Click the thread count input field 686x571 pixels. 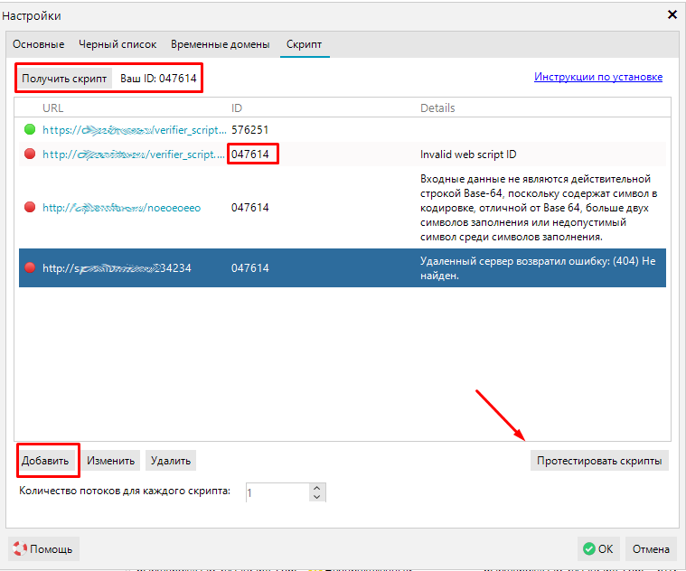pyautogui.click(x=278, y=492)
